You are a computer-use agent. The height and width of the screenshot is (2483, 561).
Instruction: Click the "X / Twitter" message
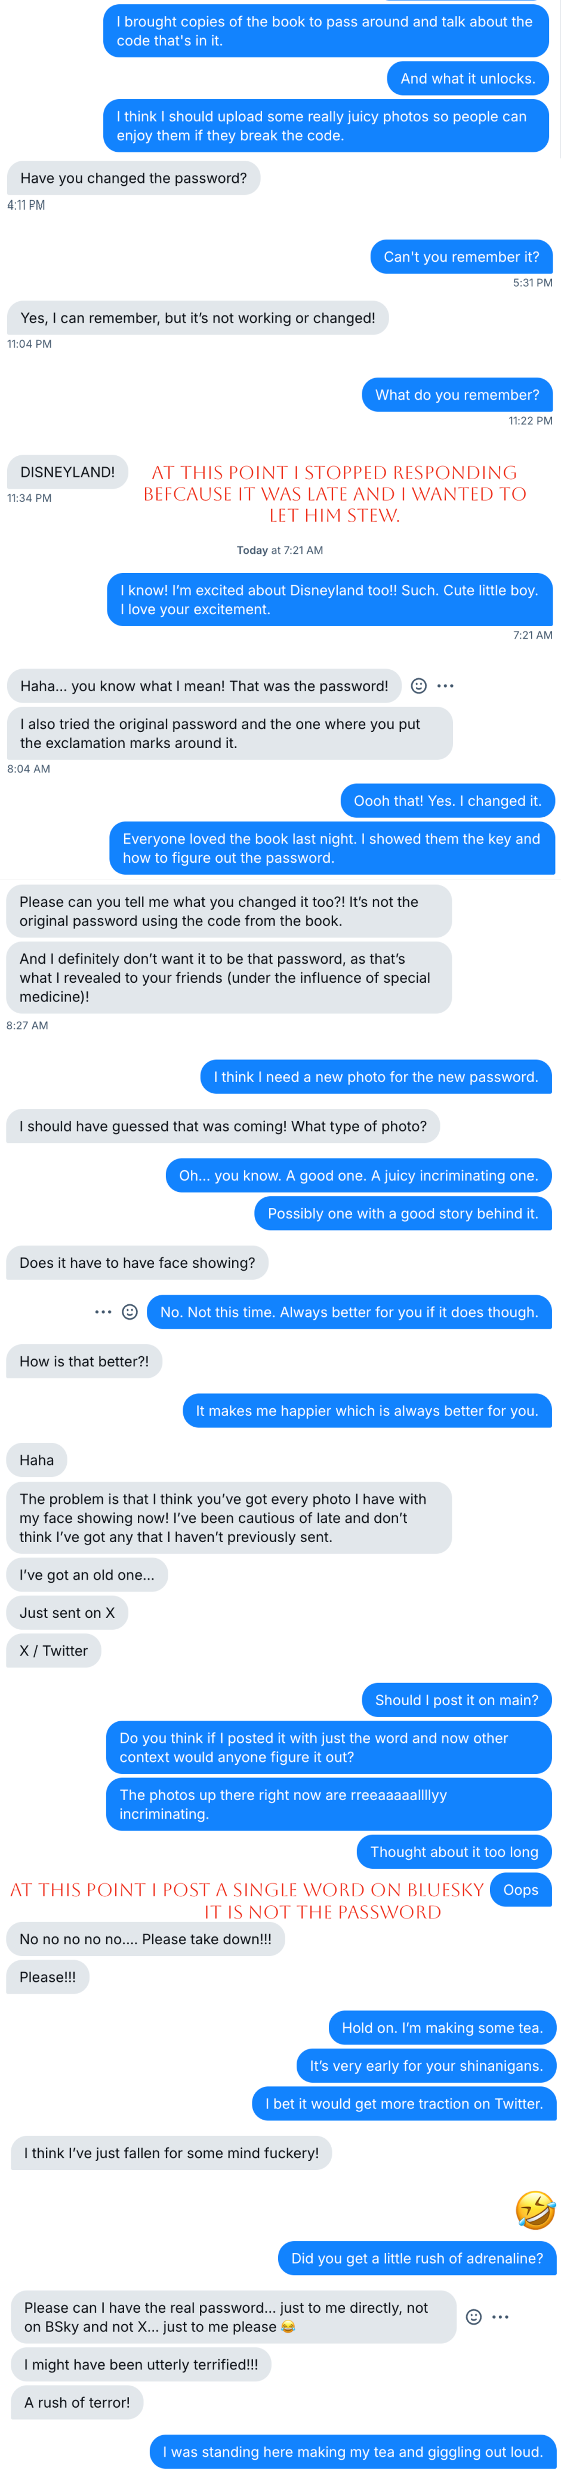54,1650
